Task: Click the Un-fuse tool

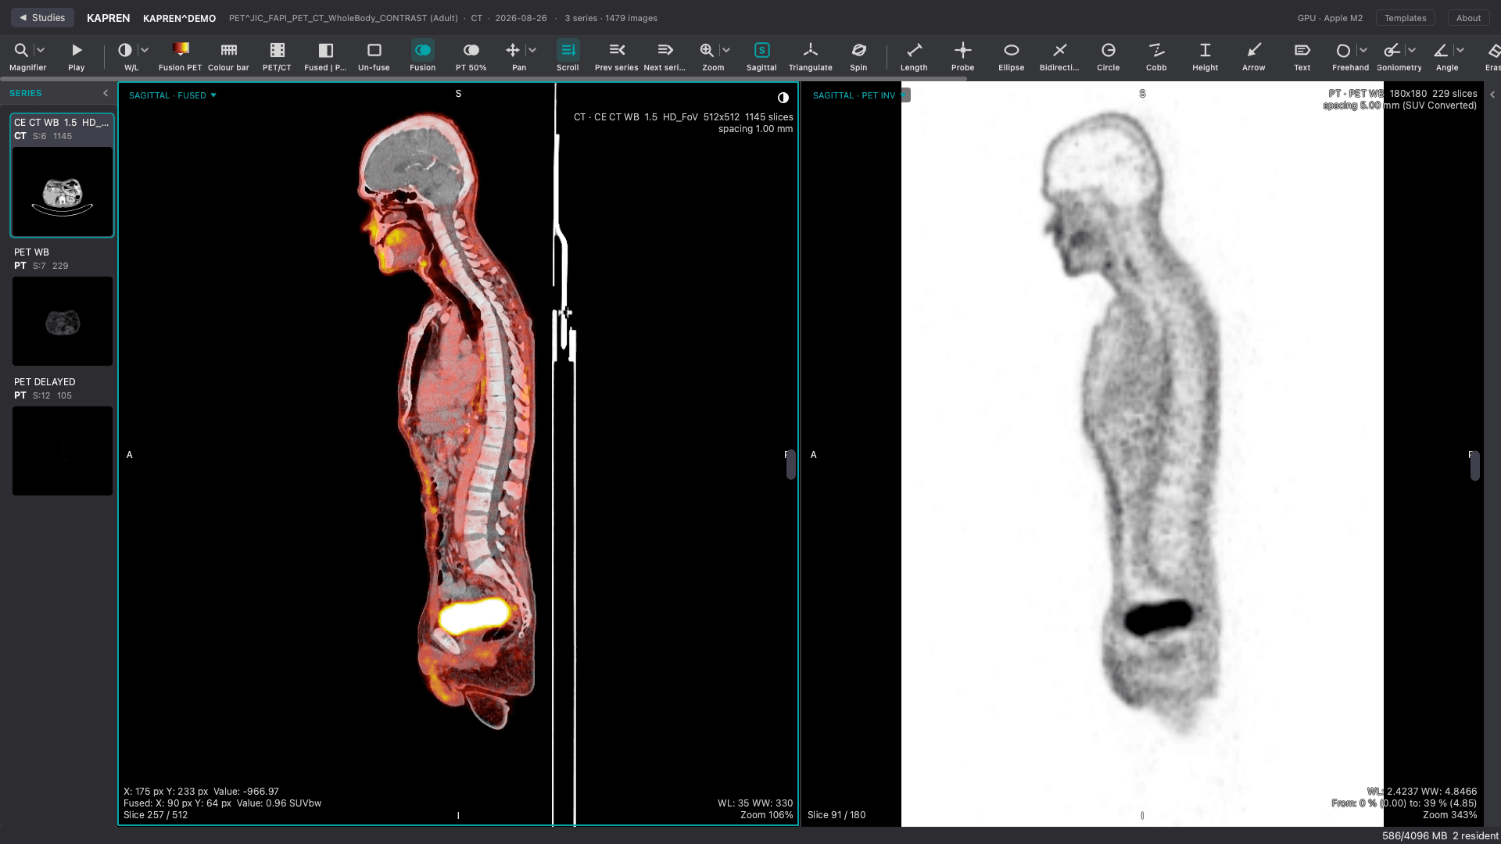Action: [374, 56]
